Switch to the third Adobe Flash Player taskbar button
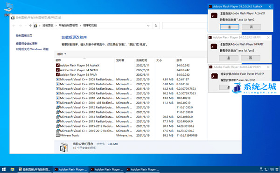The image size is (280, 173). pyautogui.click(x=143, y=169)
